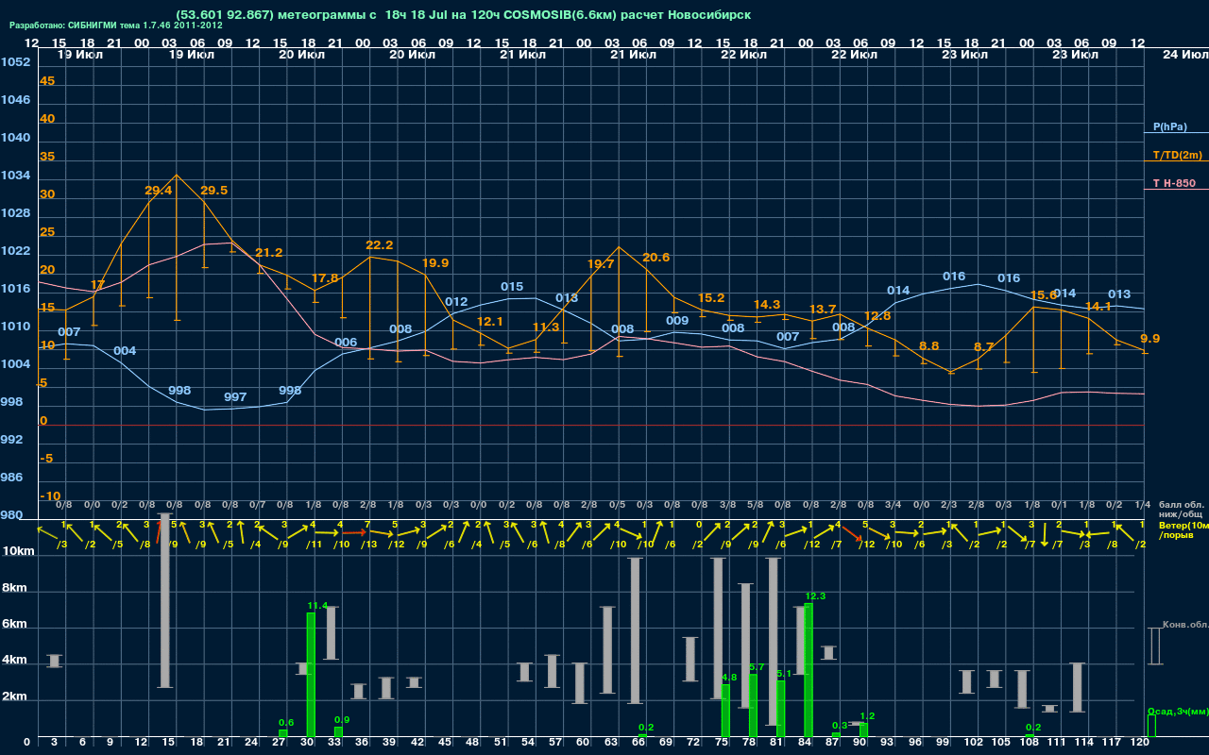
Task: Select the T/TD(2m) legend label
Action: coord(1178,155)
